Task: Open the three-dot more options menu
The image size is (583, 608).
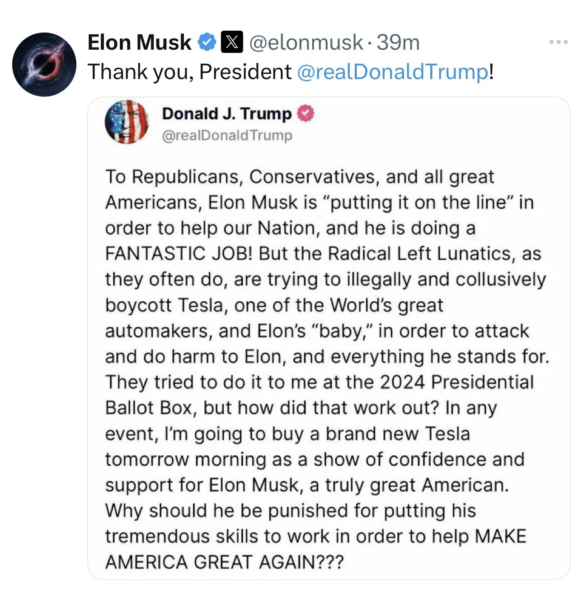Action: tap(559, 42)
